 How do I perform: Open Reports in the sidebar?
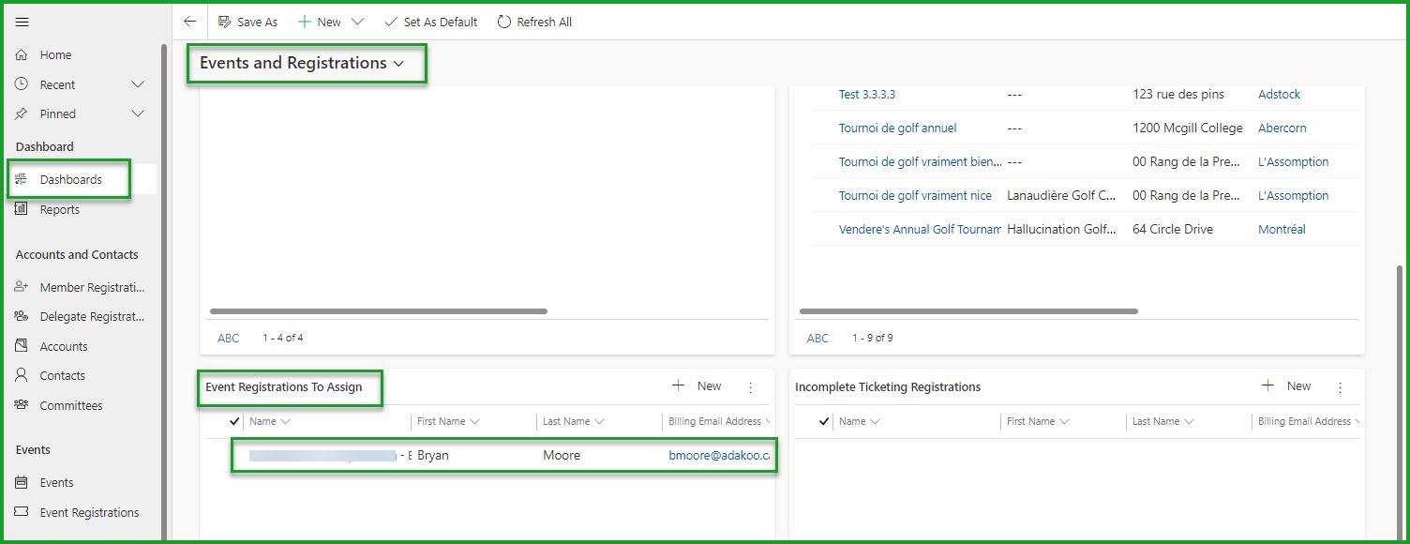[x=59, y=210]
